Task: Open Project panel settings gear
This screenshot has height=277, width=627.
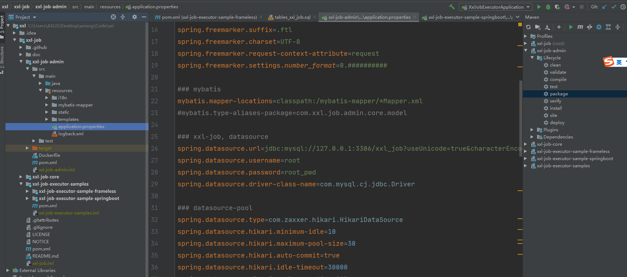Action: tap(135, 17)
